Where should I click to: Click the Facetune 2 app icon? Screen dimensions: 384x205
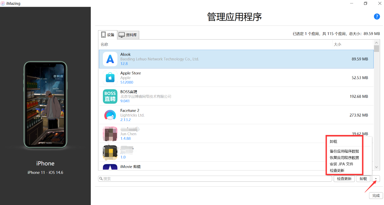[x=110, y=115]
